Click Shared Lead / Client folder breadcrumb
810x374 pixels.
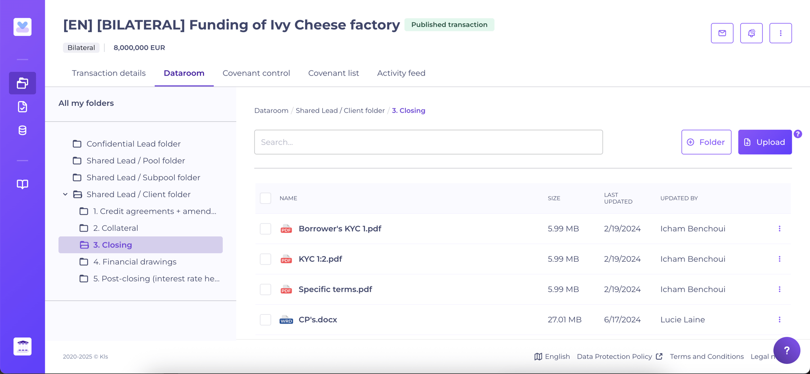pyautogui.click(x=340, y=111)
